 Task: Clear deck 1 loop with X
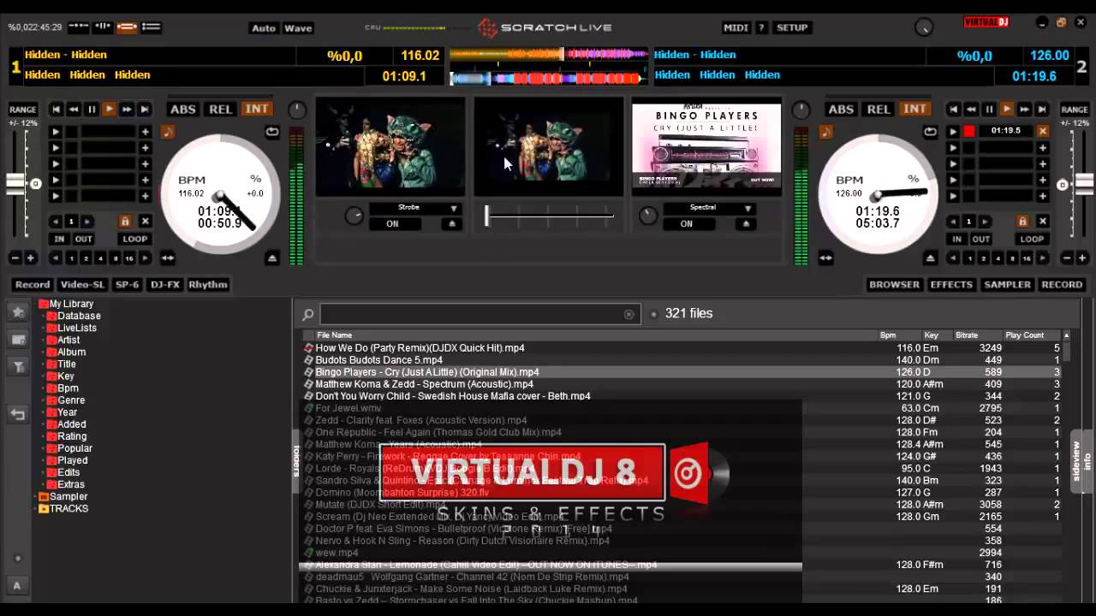click(x=145, y=221)
